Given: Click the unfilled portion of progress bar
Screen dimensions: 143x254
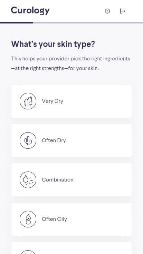Looking at the screenshot, I should coord(88,23).
